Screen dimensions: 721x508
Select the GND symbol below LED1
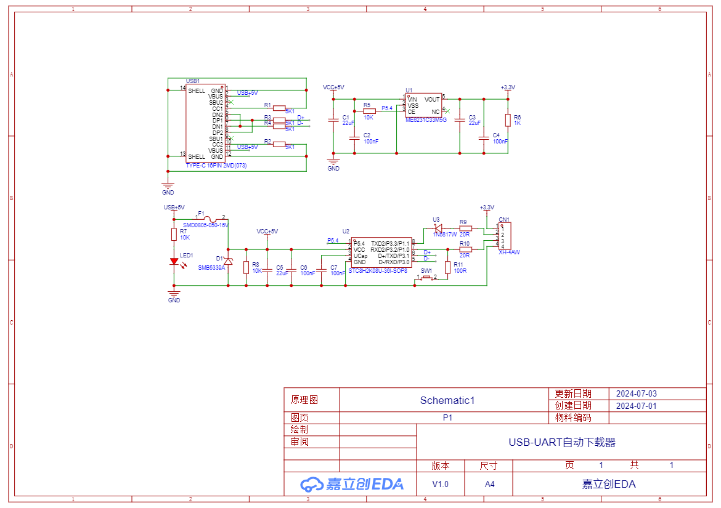point(174,294)
